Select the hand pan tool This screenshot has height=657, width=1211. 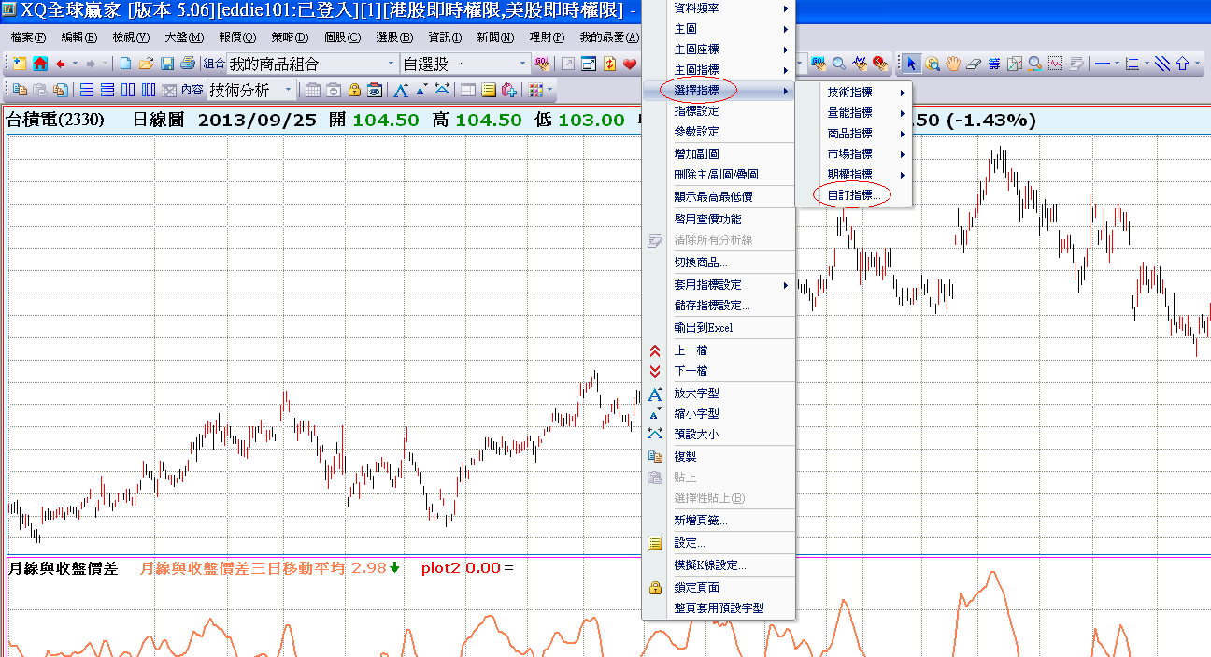(x=952, y=64)
